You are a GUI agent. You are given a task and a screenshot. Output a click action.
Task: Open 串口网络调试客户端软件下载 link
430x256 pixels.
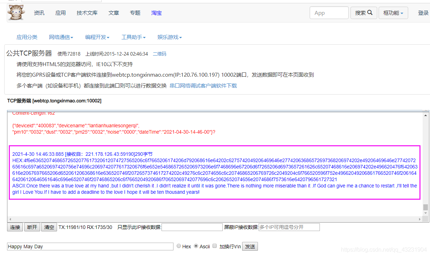pyautogui.click(x=203, y=85)
